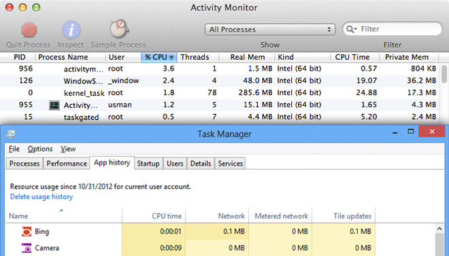The height and width of the screenshot is (256, 449).
Task: Click the Name column sort chevron in Task Manager
Action: click(61, 211)
